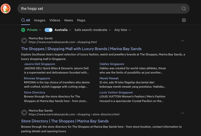Click the shopping › store-directory.html URL
This screenshot has width=201, height=136.
click(74, 114)
